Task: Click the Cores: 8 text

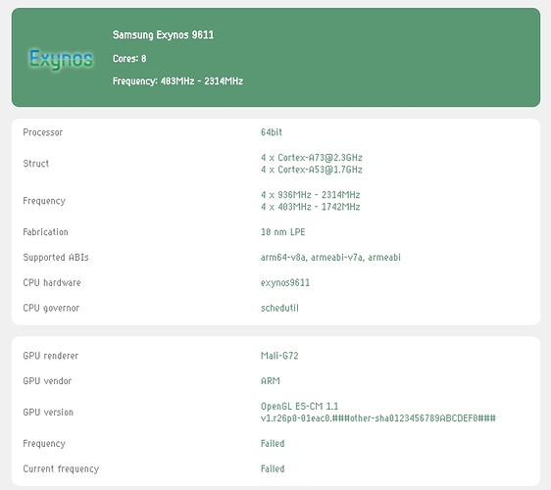Action: click(129, 58)
